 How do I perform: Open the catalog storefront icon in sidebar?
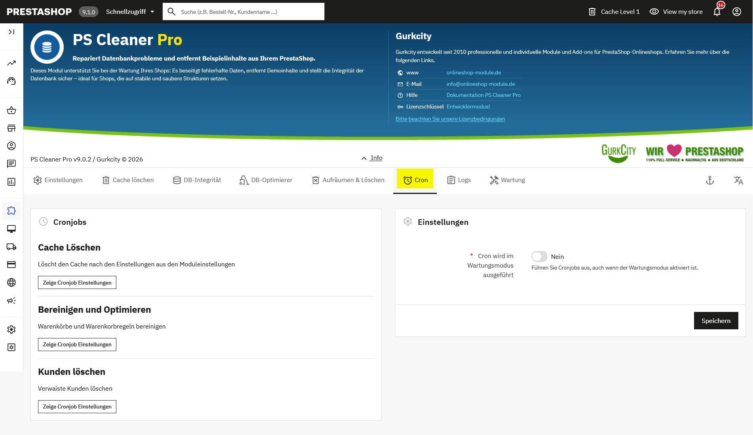pyautogui.click(x=11, y=128)
